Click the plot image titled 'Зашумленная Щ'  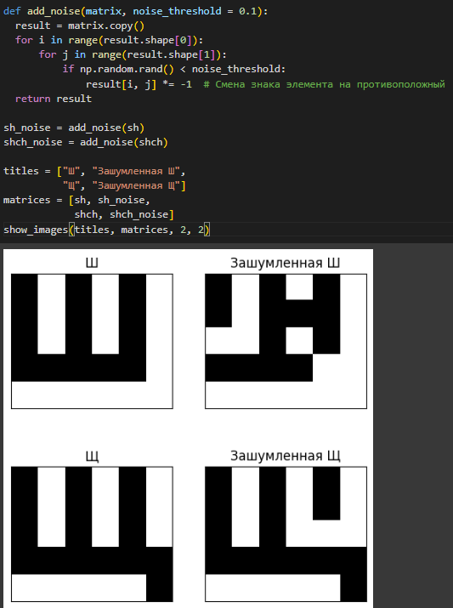click(x=286, y=534)
